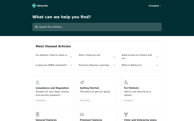Click the group icon for Clinic plans
Viewport: 194px width, 121px height.
click(x=126, y=114)
